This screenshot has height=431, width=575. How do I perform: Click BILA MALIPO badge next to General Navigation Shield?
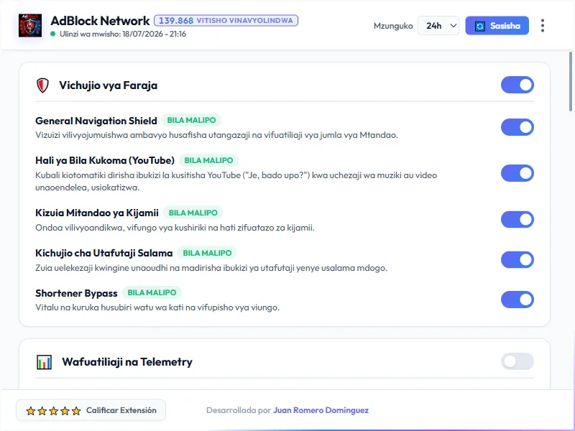(x=191, y=120)
